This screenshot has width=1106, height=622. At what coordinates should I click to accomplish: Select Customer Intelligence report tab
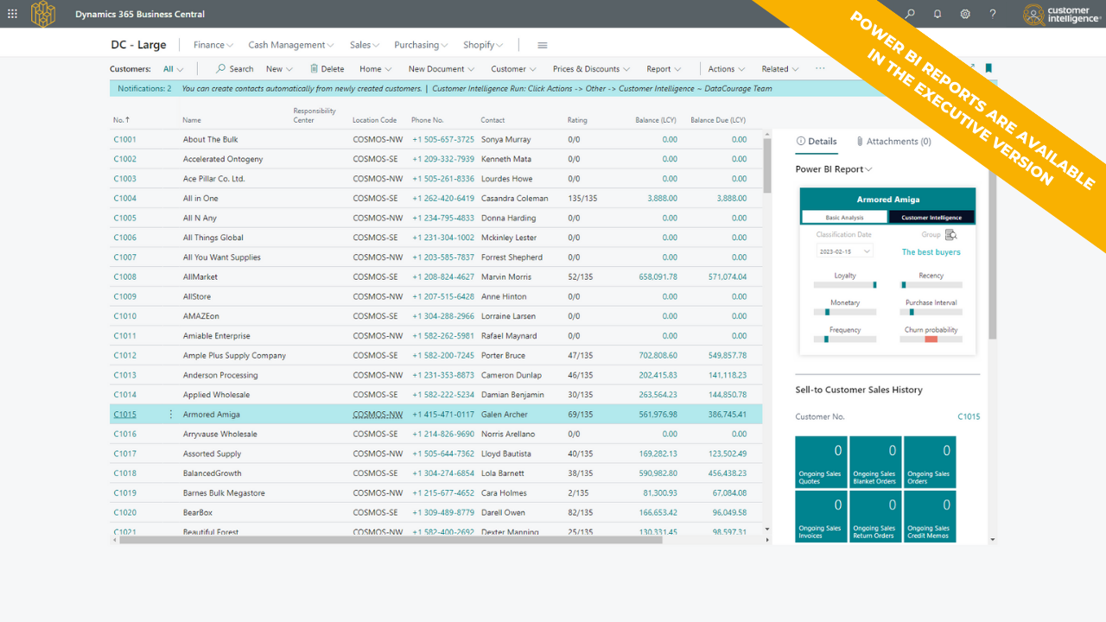932,218
